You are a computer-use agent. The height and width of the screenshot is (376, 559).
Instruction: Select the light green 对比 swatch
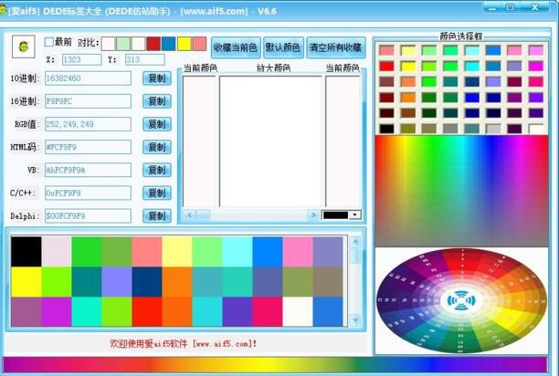[x=123, y=44]
